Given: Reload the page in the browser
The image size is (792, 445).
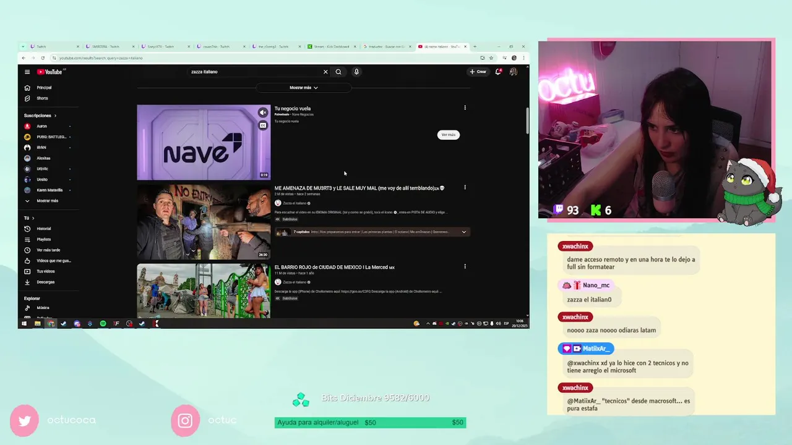Looking at the screenshot, I should click(x=43, y=58).
